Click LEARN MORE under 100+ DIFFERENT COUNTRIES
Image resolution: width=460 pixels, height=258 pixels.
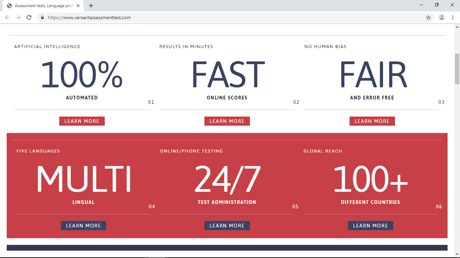(370, 225)
